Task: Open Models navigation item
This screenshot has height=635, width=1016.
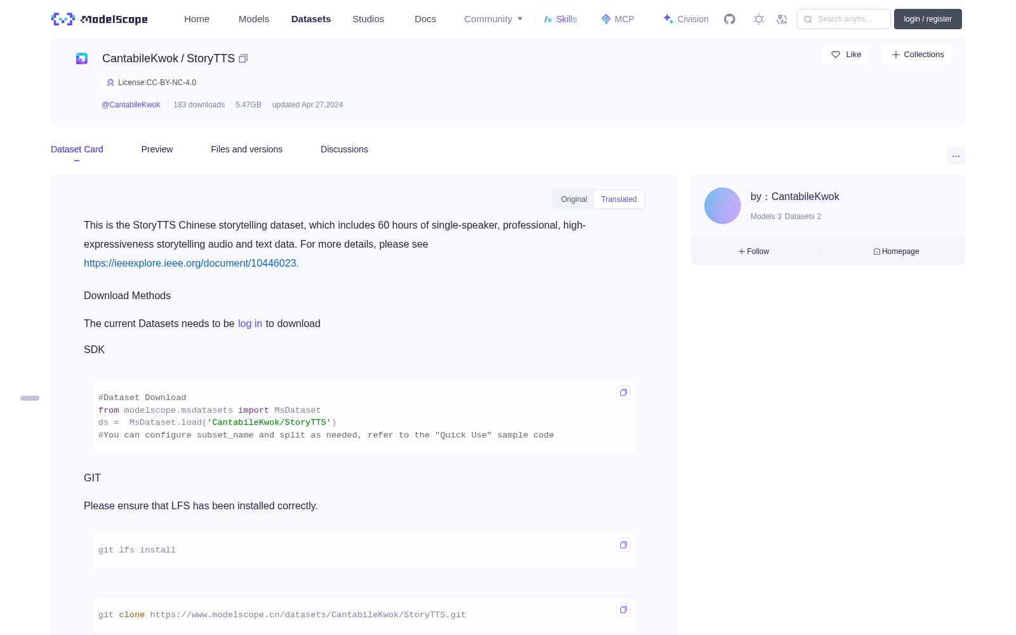Action: (254, 19)
